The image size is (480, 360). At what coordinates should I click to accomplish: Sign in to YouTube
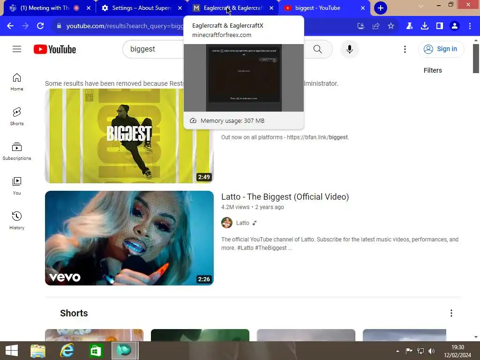click(441, 49)
